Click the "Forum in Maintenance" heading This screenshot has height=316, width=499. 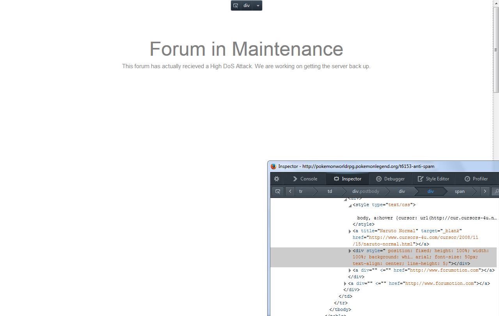[x=246, y=49]
